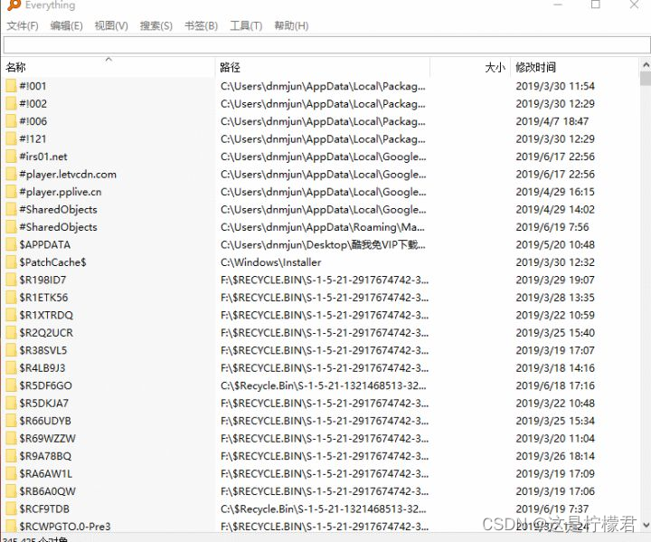
Task: Sort by the 修改时间 column header
Action: point(575,67)
